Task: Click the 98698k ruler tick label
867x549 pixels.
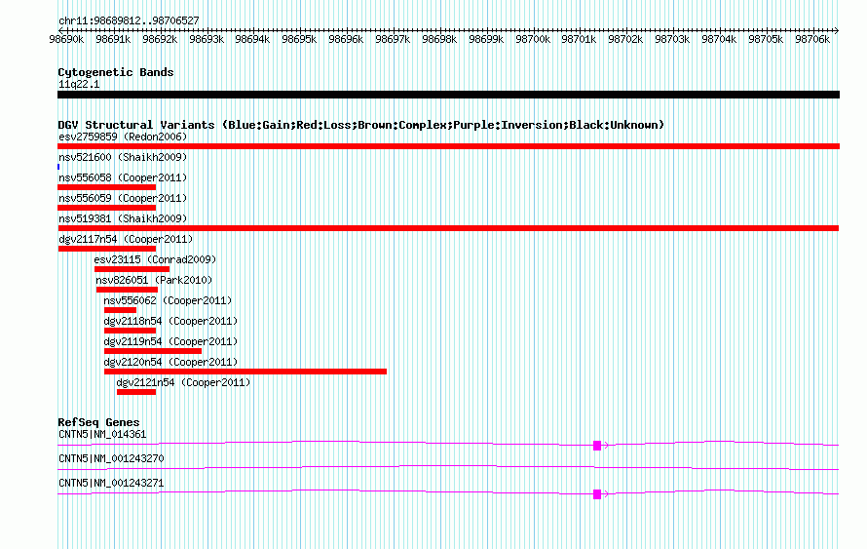Action: (x=439, y=39)
